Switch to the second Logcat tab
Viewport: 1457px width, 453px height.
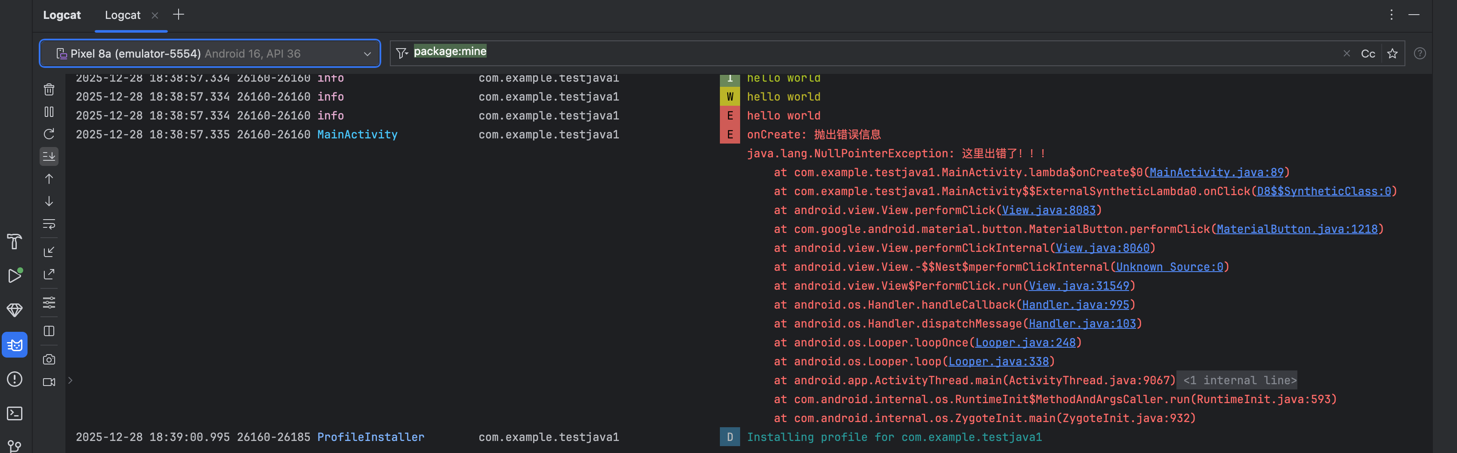point(122,15)
